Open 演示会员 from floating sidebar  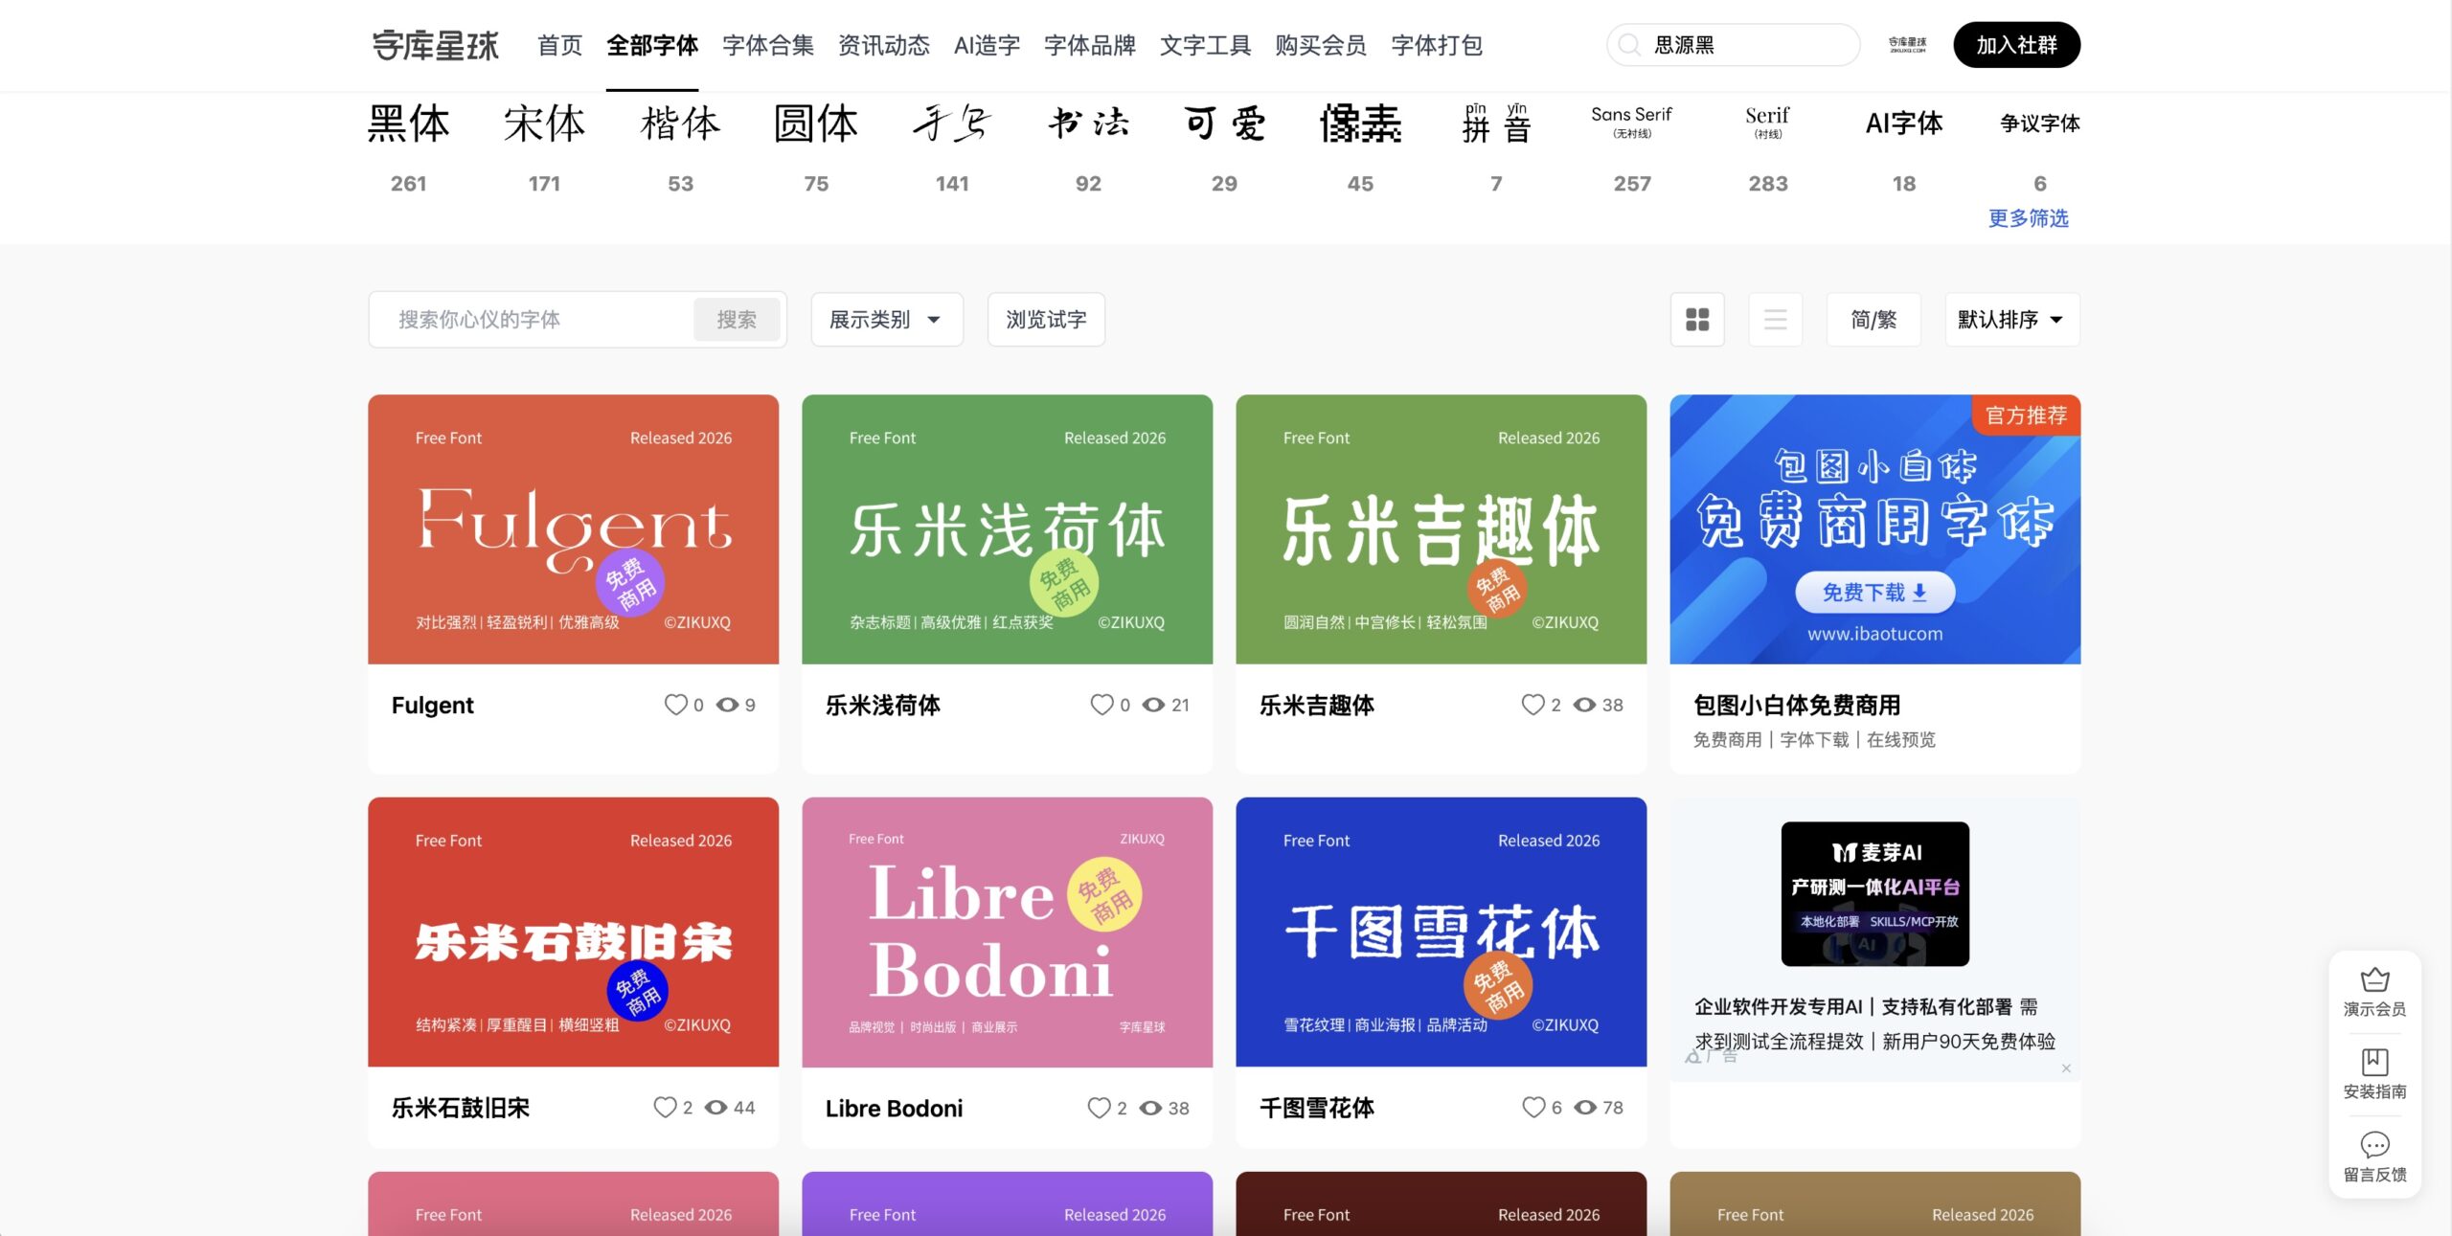[2374, 992]
